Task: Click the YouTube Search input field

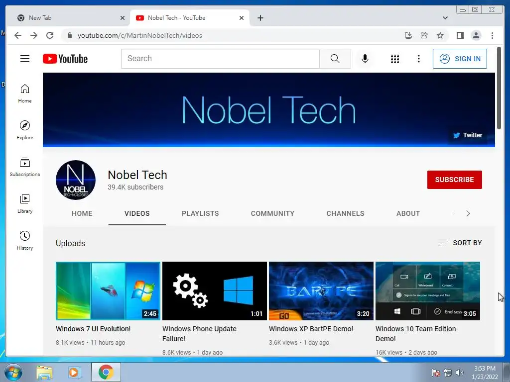Action: [x=220, y=59]
